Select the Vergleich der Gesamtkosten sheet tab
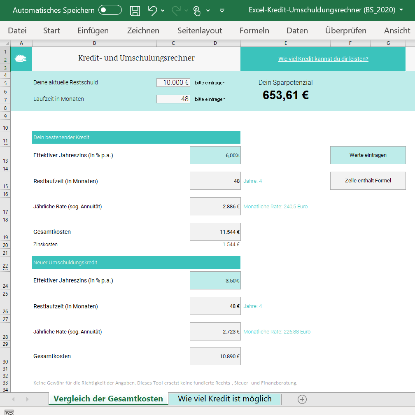Viewport: 415px width, 415px height. coord(108,399)
